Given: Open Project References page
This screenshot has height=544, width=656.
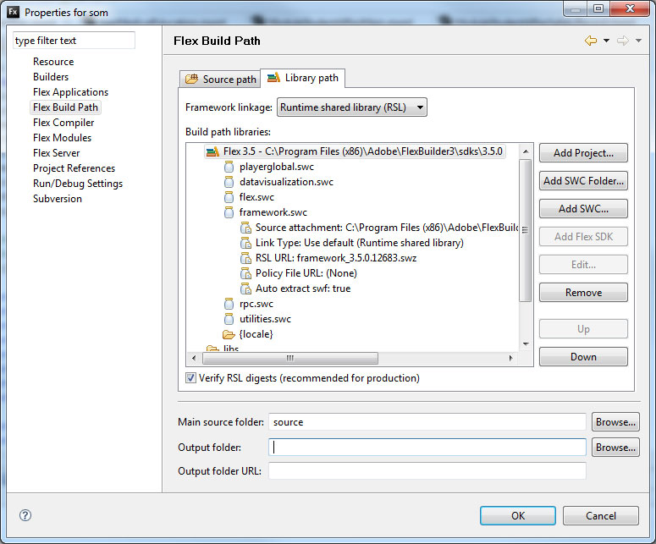Looking at the screenshot, I should 74,168.
